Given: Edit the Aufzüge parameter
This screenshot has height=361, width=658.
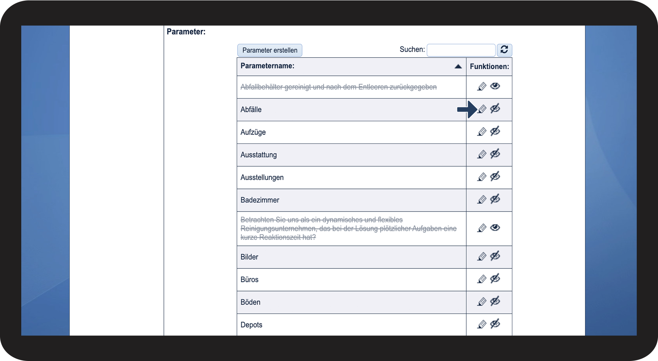Looking at the screenshot, I should [x=482, y=132].
